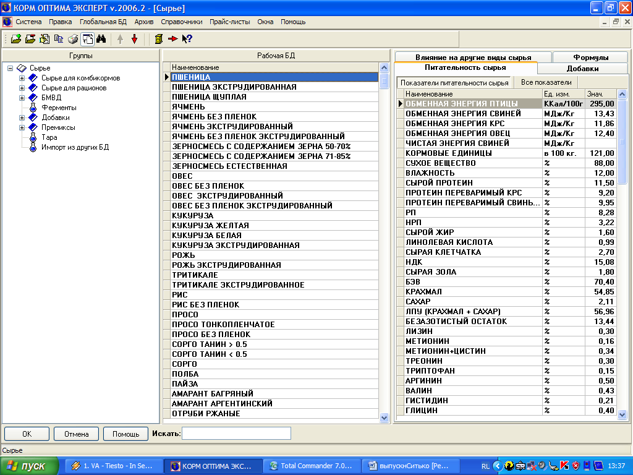Click the Тара flask icon
This screenshot has width=633, height=475.
point(33,137)
